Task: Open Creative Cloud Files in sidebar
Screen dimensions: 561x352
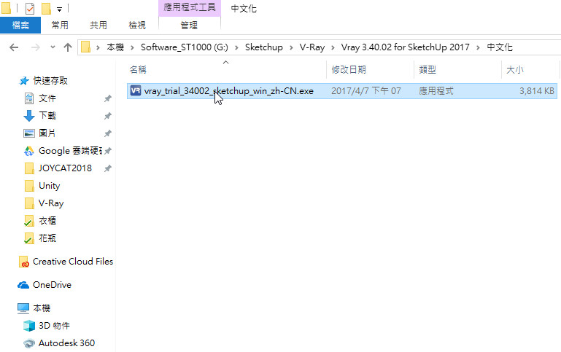Action: (x=73, y=262)
